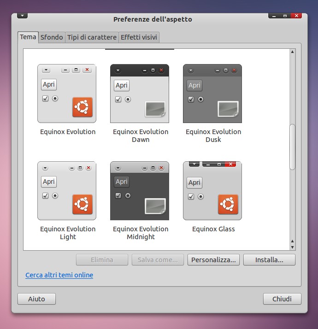The height and width of the screenshot is (329, 318).
Task: Click the checkbox in the Equinox Glass preview
Action: 191,196
